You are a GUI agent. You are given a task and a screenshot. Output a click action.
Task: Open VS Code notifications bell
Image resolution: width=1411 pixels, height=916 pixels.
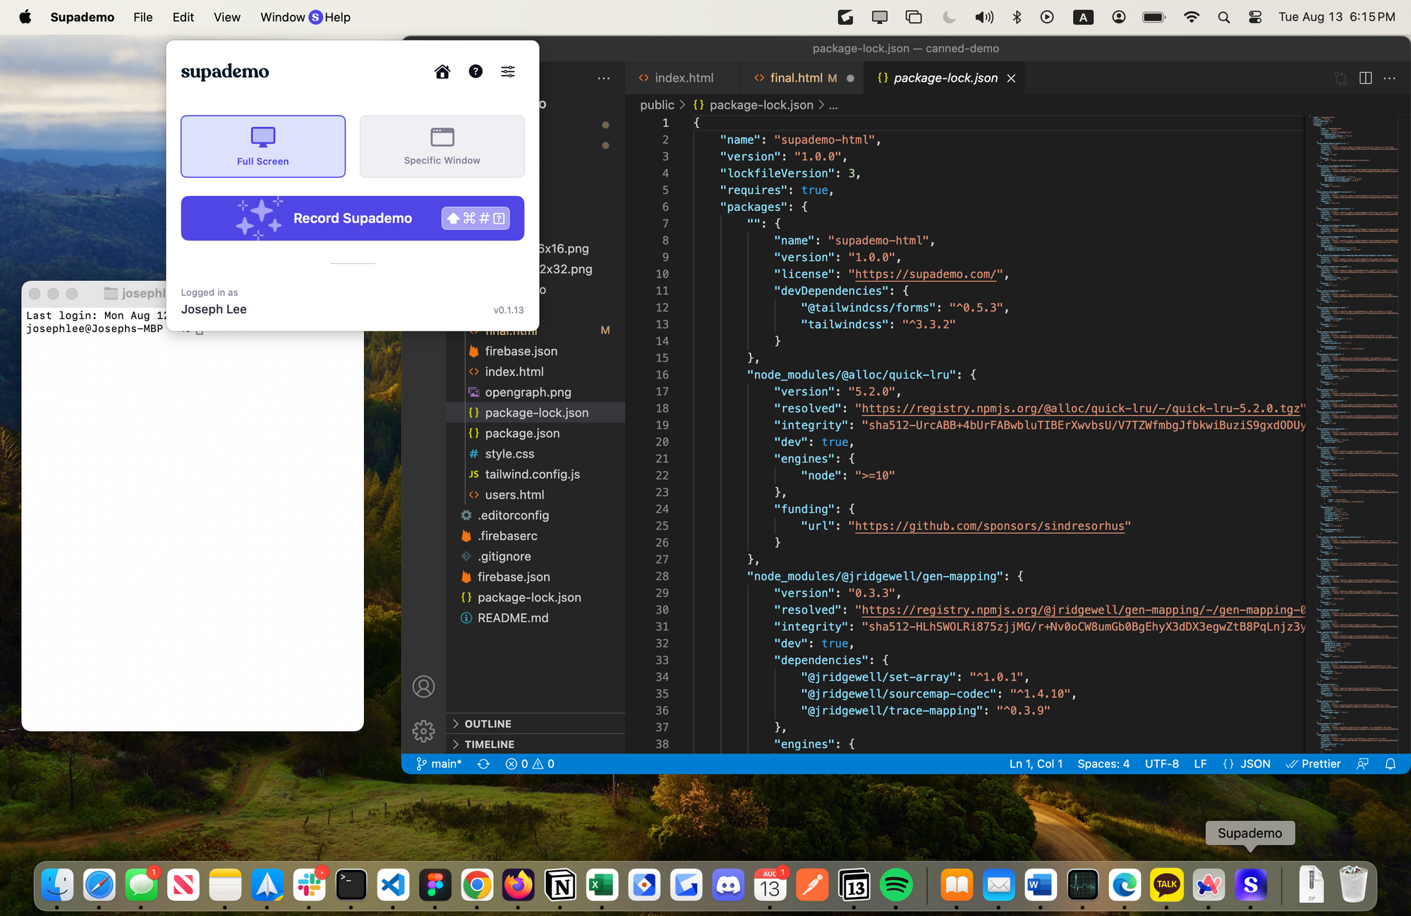[1391, 764]
